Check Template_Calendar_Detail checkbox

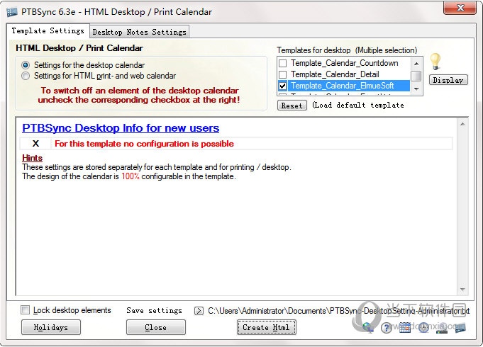coord(282,74)
